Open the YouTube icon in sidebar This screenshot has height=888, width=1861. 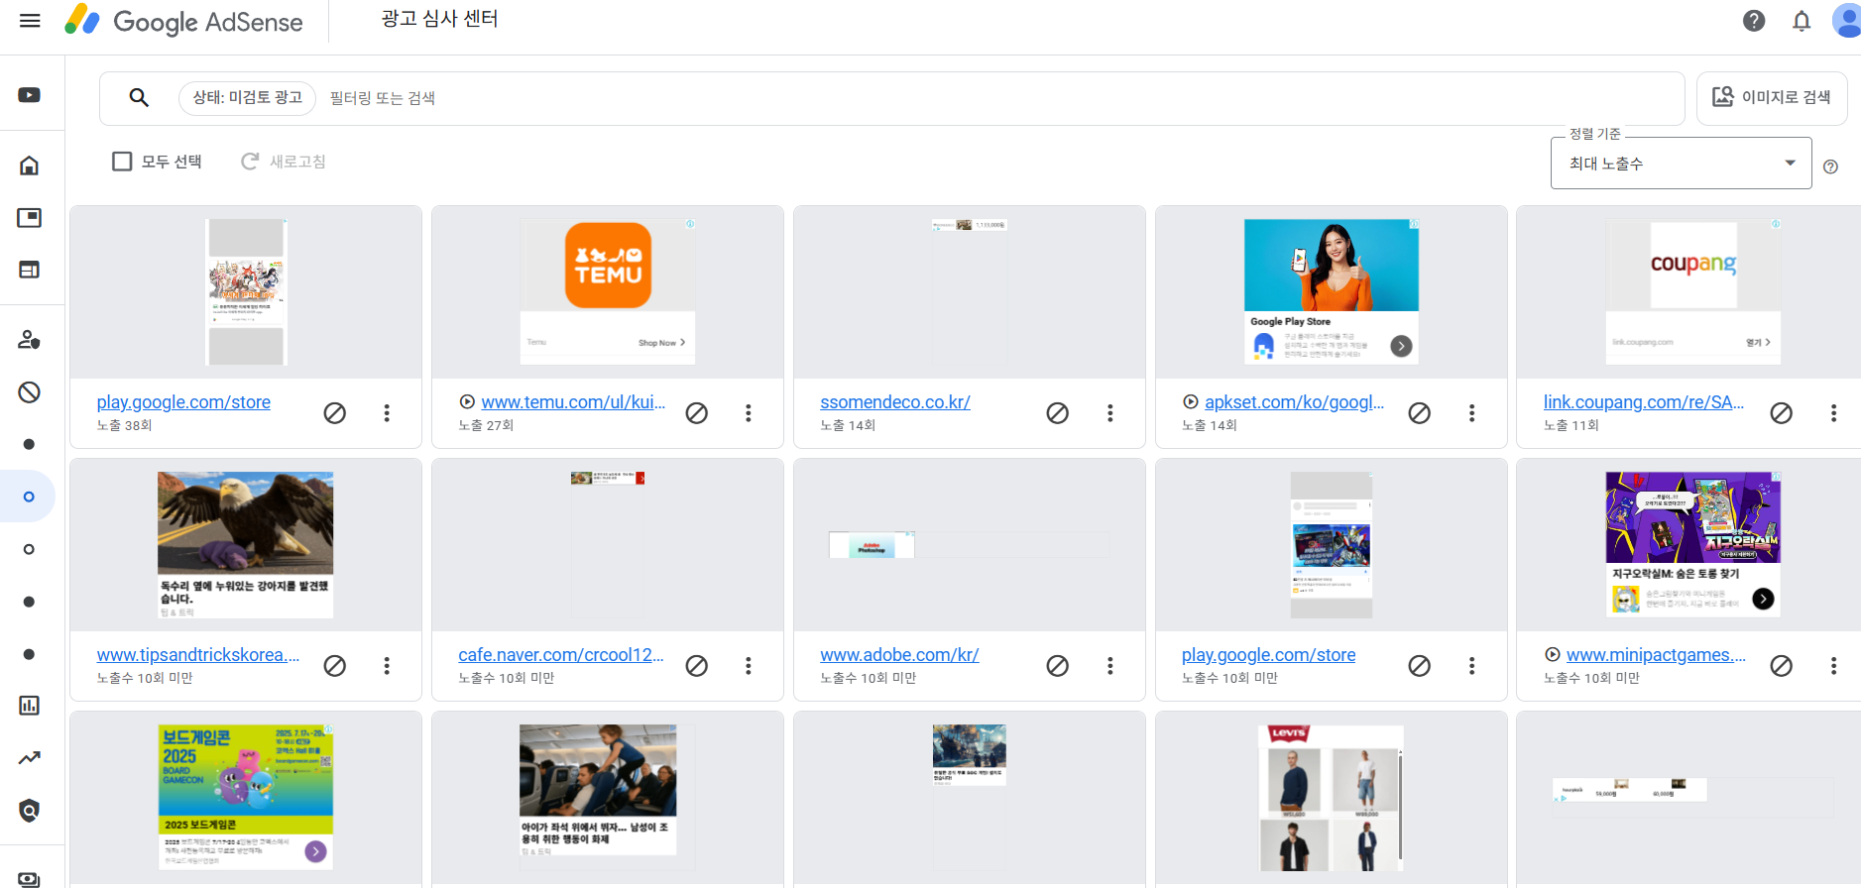(30, 95)
